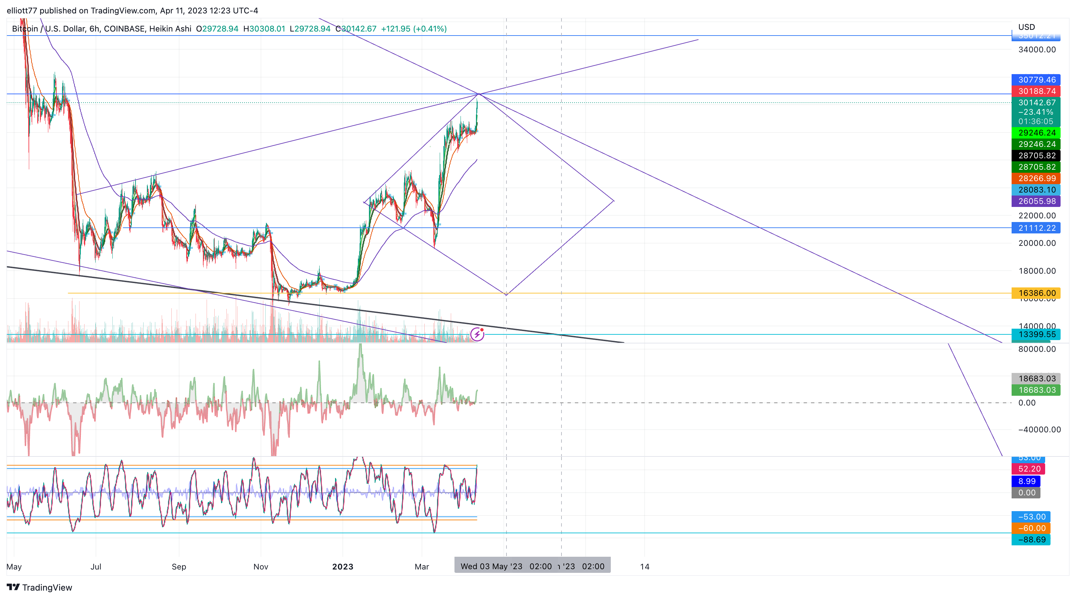1076x599 pixels.
Task: Click the 21112.22 horizontal line label
Action: pyautogui.click(x=1036, y=228)
